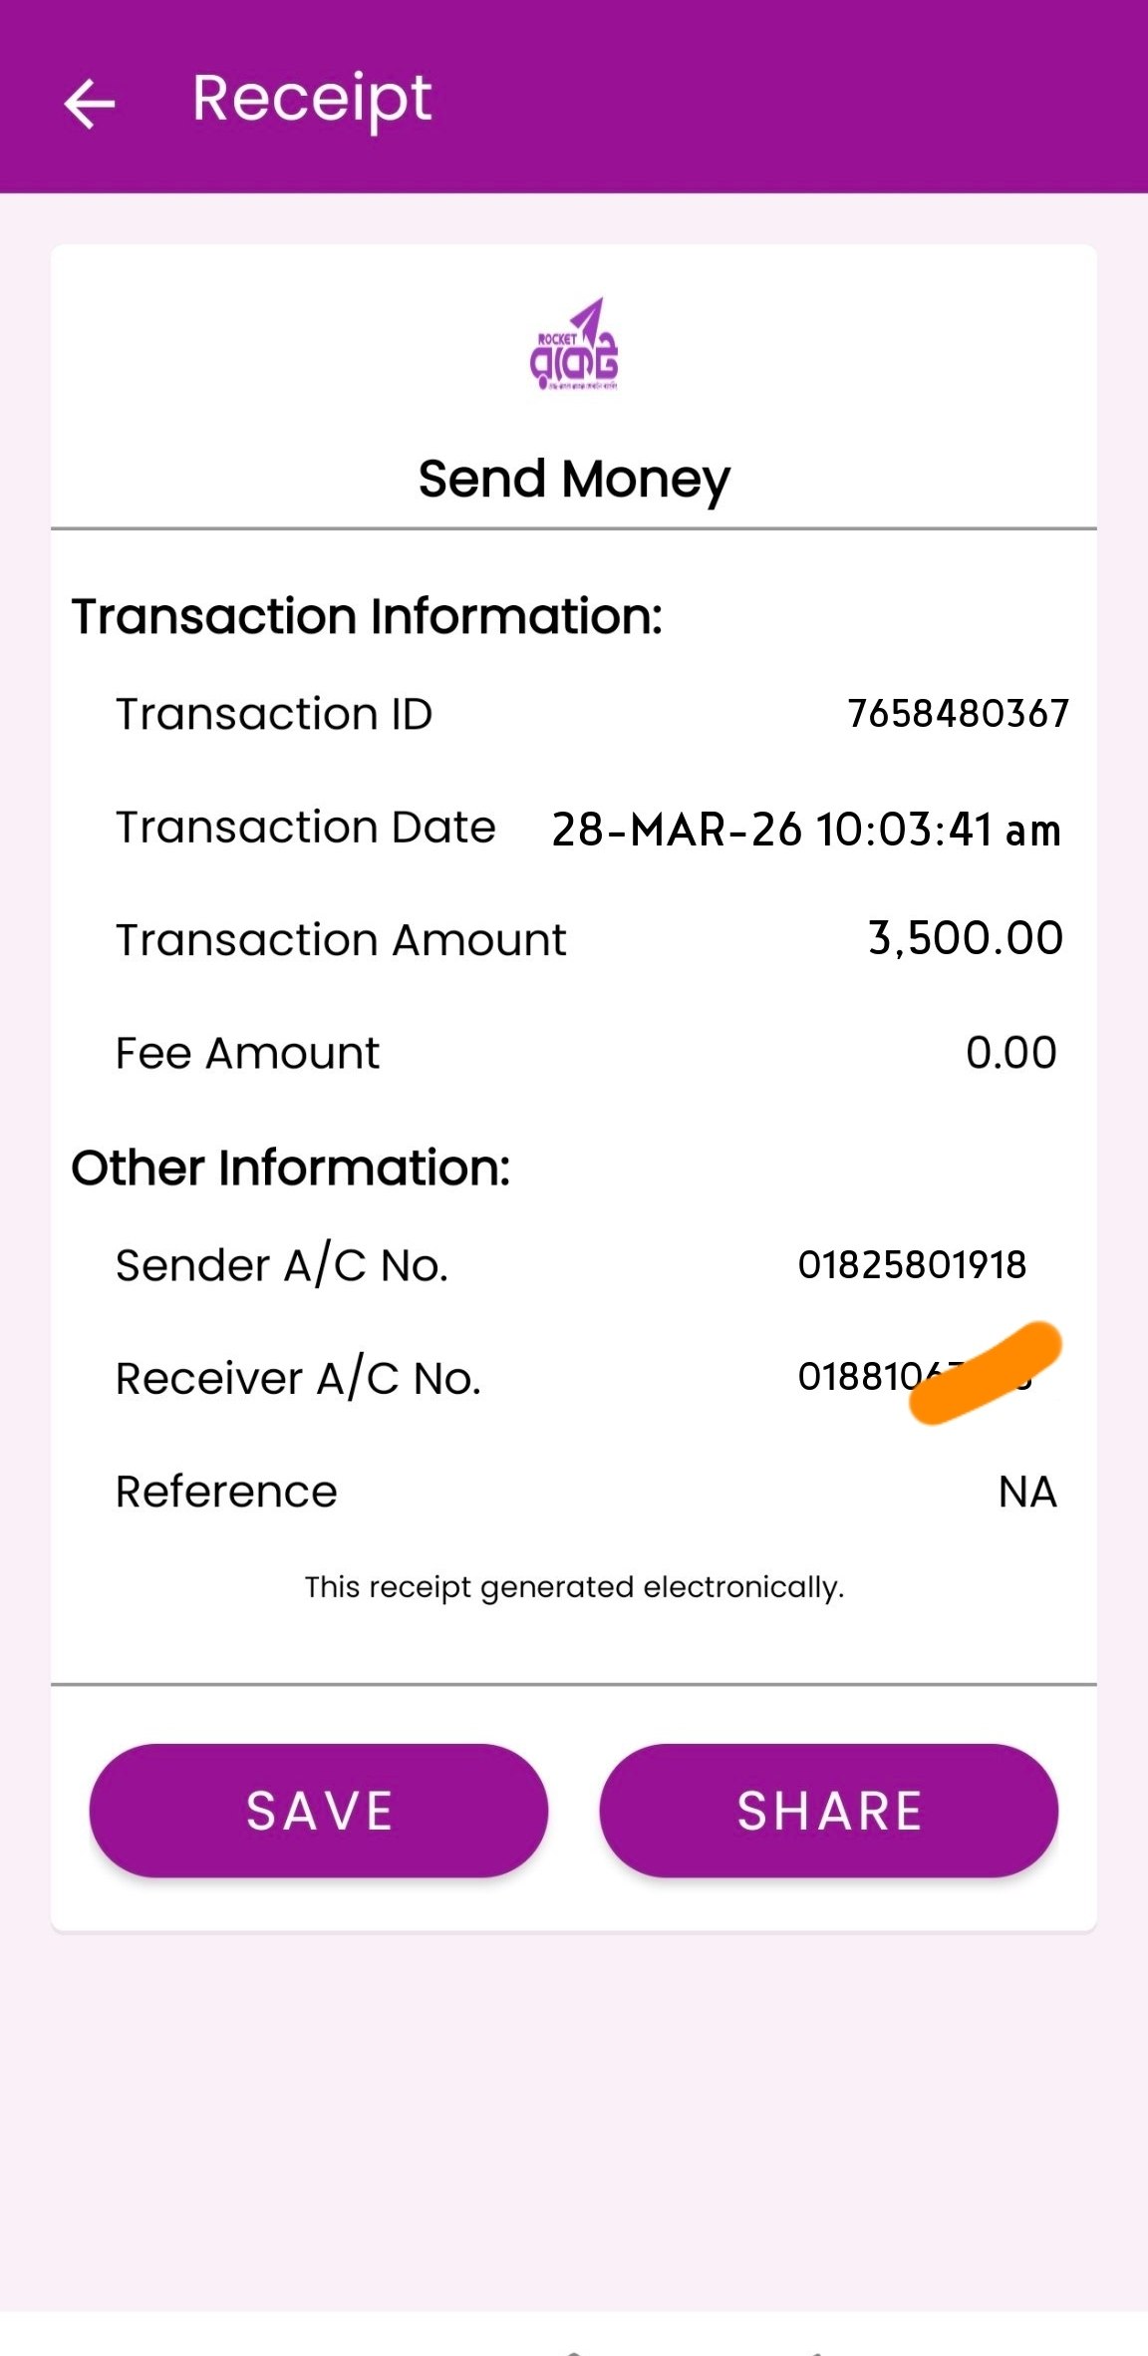Tap the Sender A/C No. label
This screenshot has width=1148, height=2356.
[282, 1266]
